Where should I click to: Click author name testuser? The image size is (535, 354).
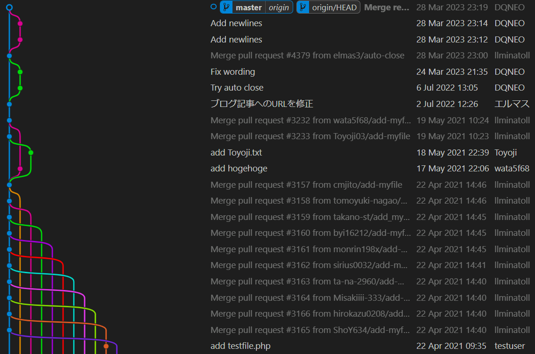click(510, 346)
